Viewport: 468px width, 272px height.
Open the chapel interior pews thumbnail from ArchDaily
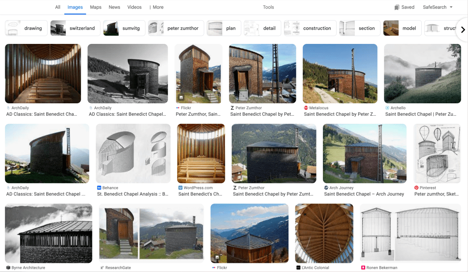(x=43, y=74)
